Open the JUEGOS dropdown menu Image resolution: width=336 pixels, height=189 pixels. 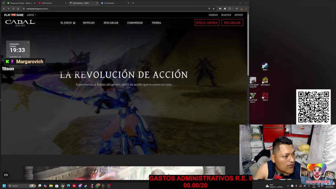pyautogui.click(x=31, y=15)
